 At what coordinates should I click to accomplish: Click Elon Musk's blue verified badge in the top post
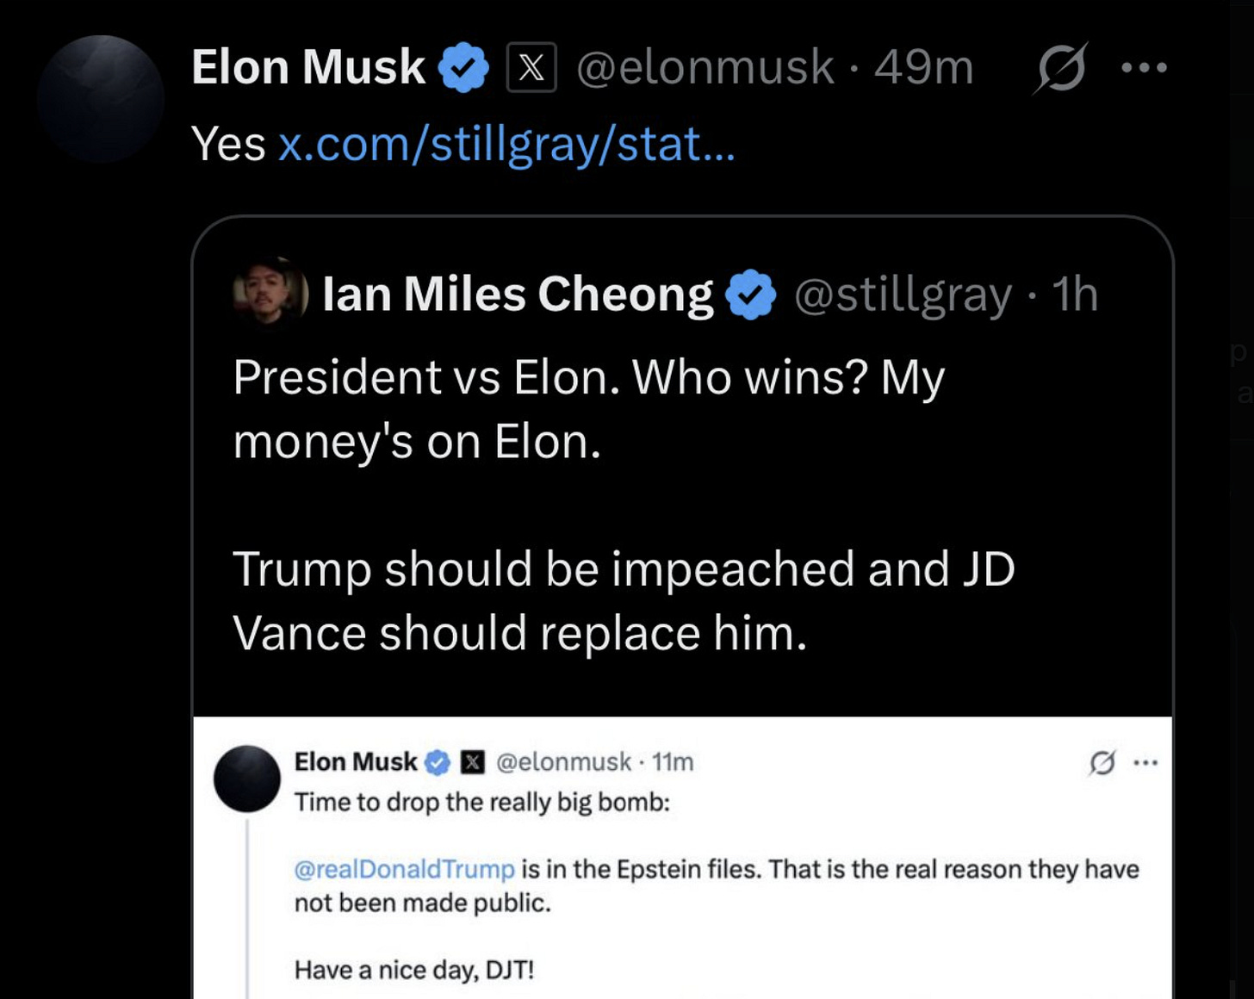click(464, 67)
